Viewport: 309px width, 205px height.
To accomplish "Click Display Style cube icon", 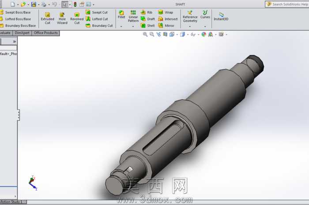I will tap(182, 34).
